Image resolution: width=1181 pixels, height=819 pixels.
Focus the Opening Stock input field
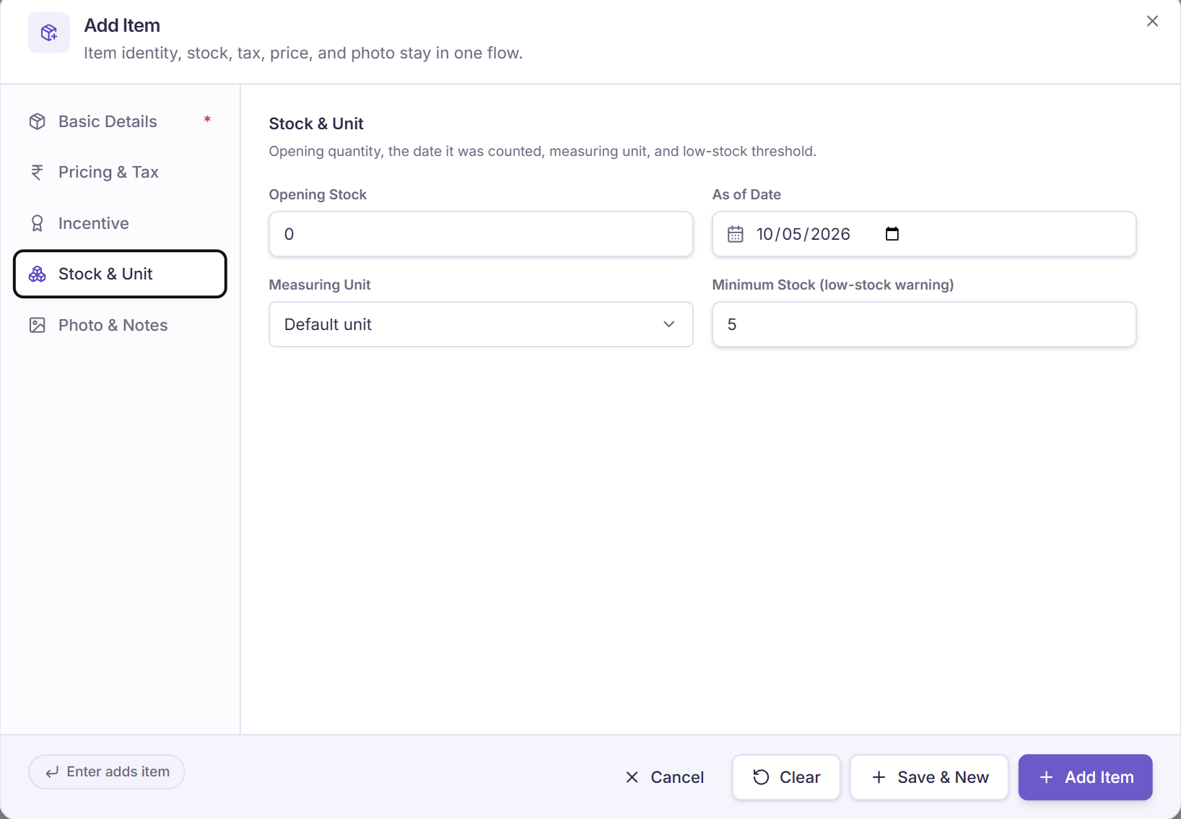481,234
